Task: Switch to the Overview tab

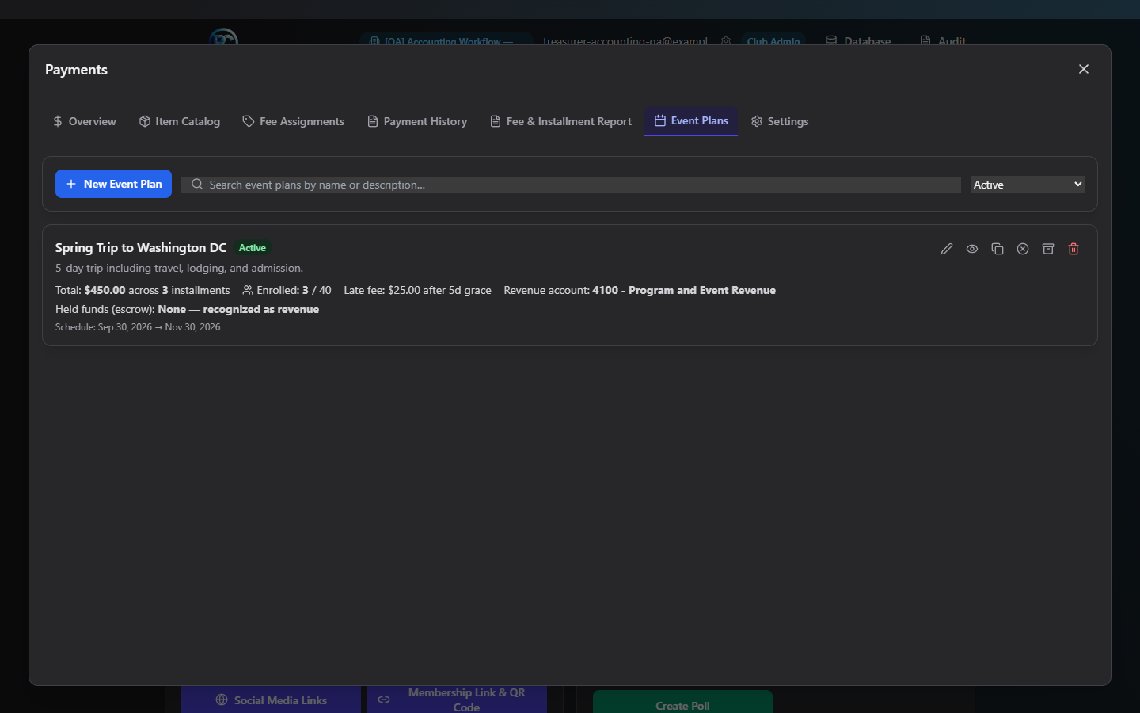Action: tap(84, 121)
